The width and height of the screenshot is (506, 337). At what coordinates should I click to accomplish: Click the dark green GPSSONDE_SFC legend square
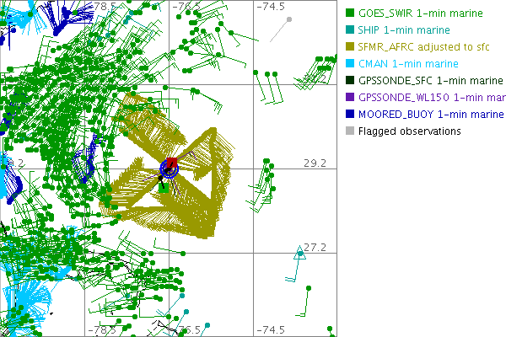tap(350, 81)
